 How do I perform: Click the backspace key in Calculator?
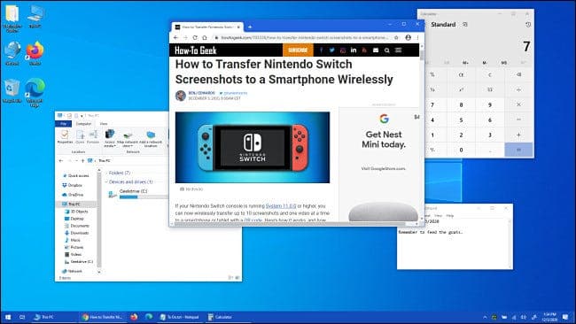pyautogui.click(x=518, y=74)
